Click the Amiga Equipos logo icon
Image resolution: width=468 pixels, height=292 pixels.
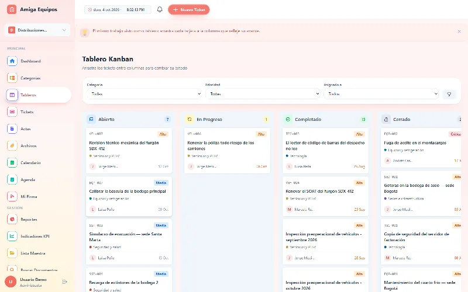point(12,9)
